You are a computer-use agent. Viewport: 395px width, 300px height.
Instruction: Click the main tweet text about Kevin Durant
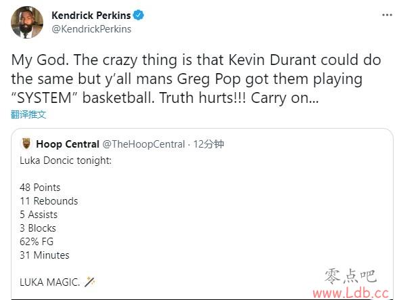click(x=196, y=79)
